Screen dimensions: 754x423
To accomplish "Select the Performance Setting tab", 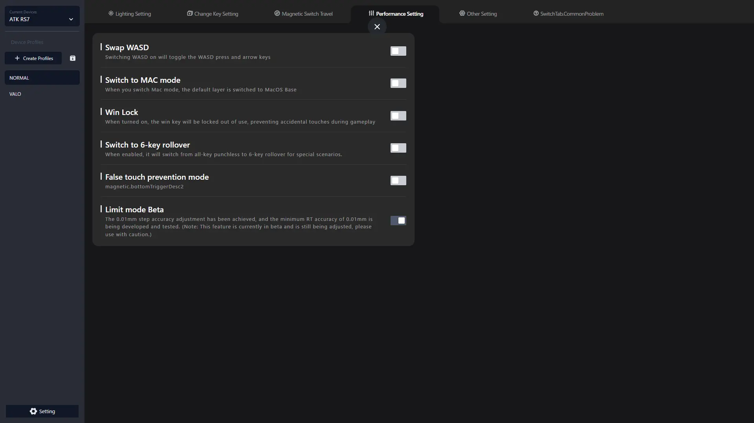I will pos(396,14).
